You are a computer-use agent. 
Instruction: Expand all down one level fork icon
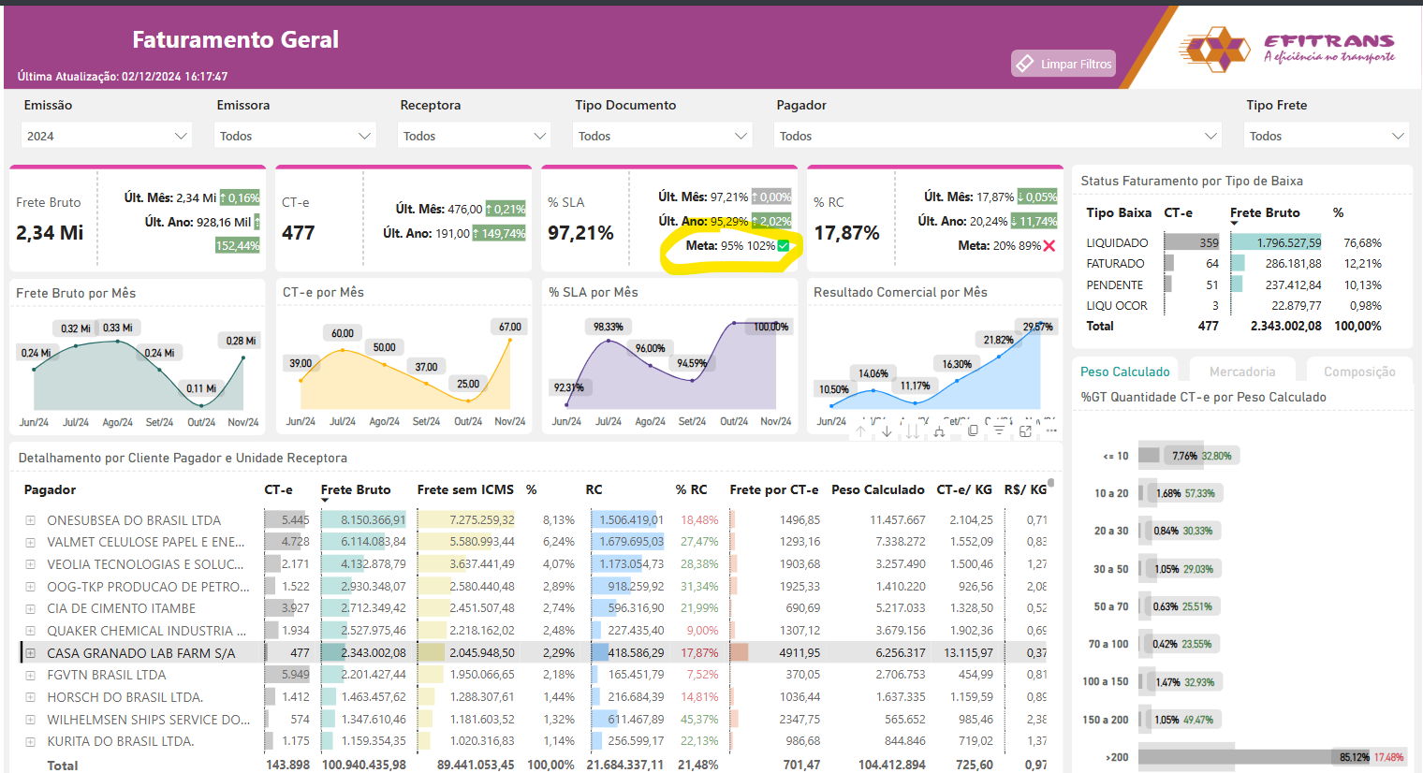[939, 431]
